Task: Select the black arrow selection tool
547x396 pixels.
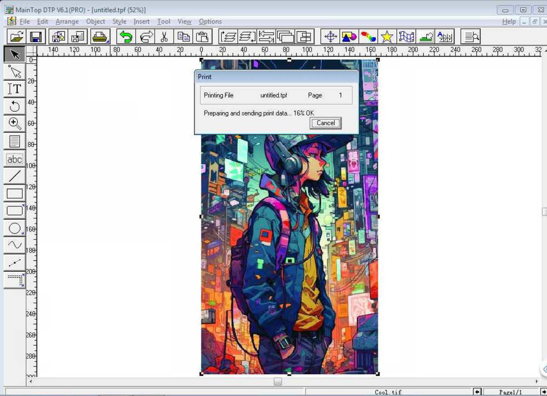Action: pos(15,54)
